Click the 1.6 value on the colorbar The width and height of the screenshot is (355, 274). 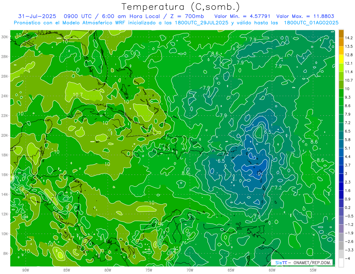pyautogui.click(x=348, y=190)
